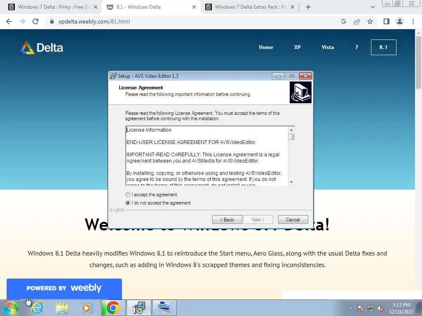This screenshot has width=422, height=316.
Task: Open Windows Media Player from taskbar
Action: [x=87, y=308]
